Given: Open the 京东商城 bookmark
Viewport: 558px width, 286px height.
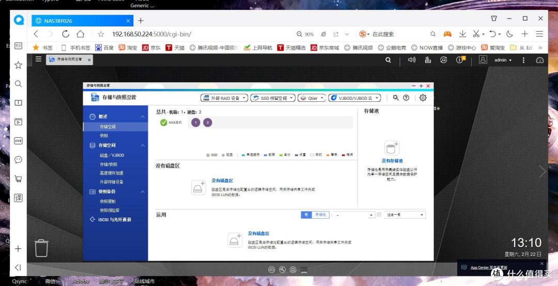Looking at the screenshot, I should pos(324,48).
